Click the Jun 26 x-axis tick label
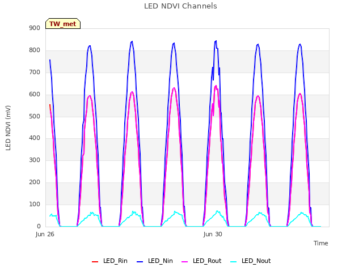Viewport: 363px width, 272px height. pos(45,234)
